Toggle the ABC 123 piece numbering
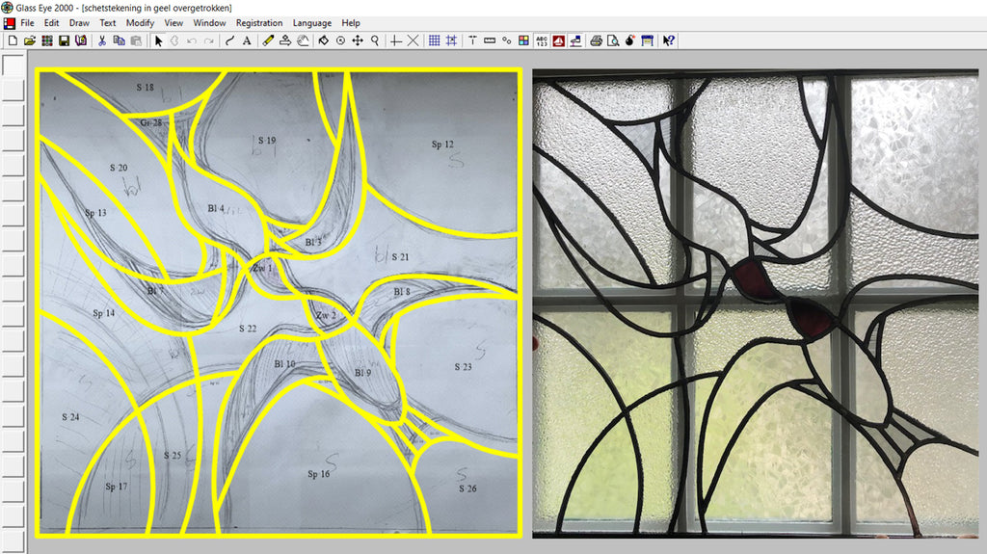 [x=540, y=40]
